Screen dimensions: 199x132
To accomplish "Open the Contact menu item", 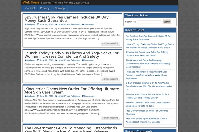I will pyautogui.click(x=30, y=8).
